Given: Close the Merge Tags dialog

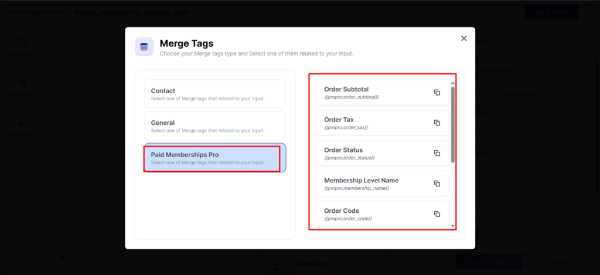Looking at the screenshot, I should pos(464,38).
